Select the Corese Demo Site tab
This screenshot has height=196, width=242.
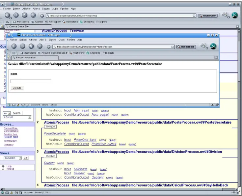coord(28,26)
